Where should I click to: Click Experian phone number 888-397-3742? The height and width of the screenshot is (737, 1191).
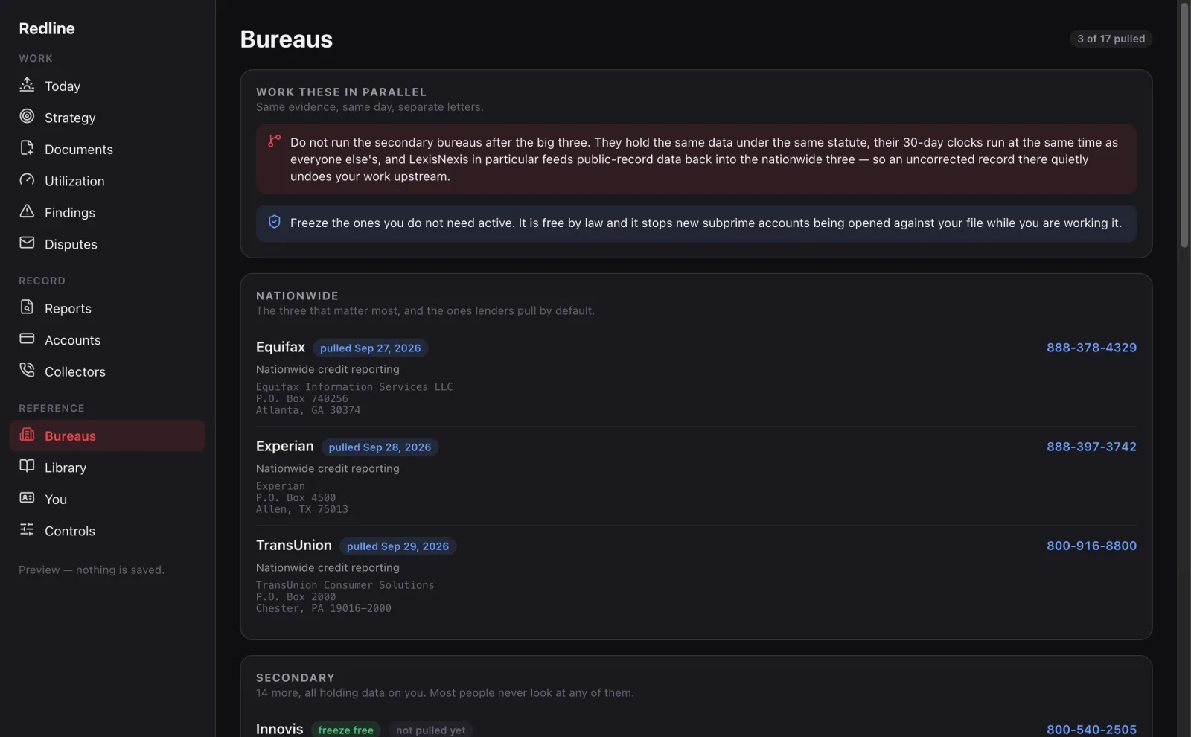pos(1091,447)
